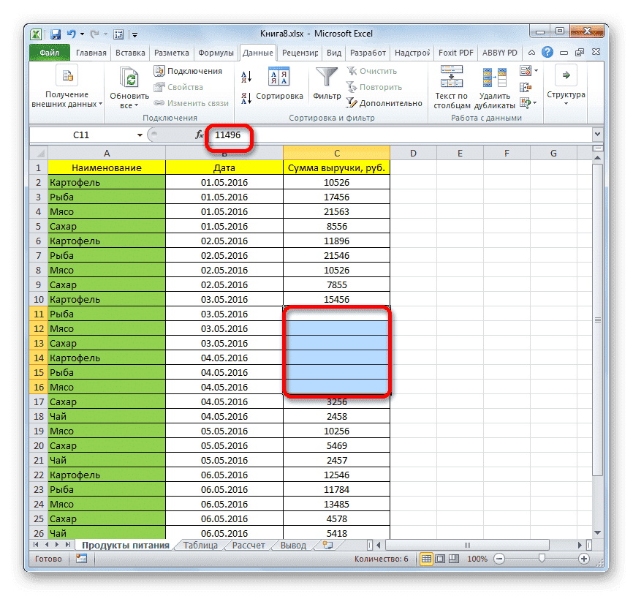
Task: Open the Name Box cell reference dropdown
Action: tap(140, 135)
